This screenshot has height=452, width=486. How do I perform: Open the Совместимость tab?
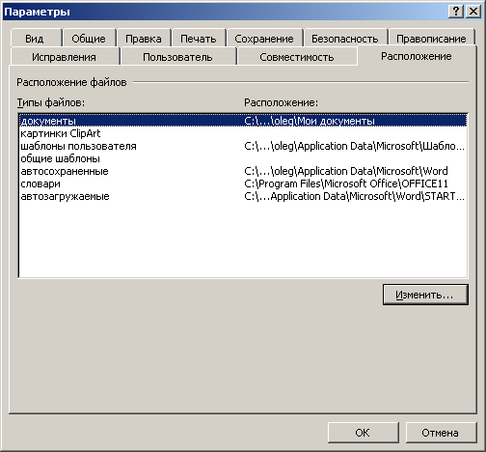[297, 57]
